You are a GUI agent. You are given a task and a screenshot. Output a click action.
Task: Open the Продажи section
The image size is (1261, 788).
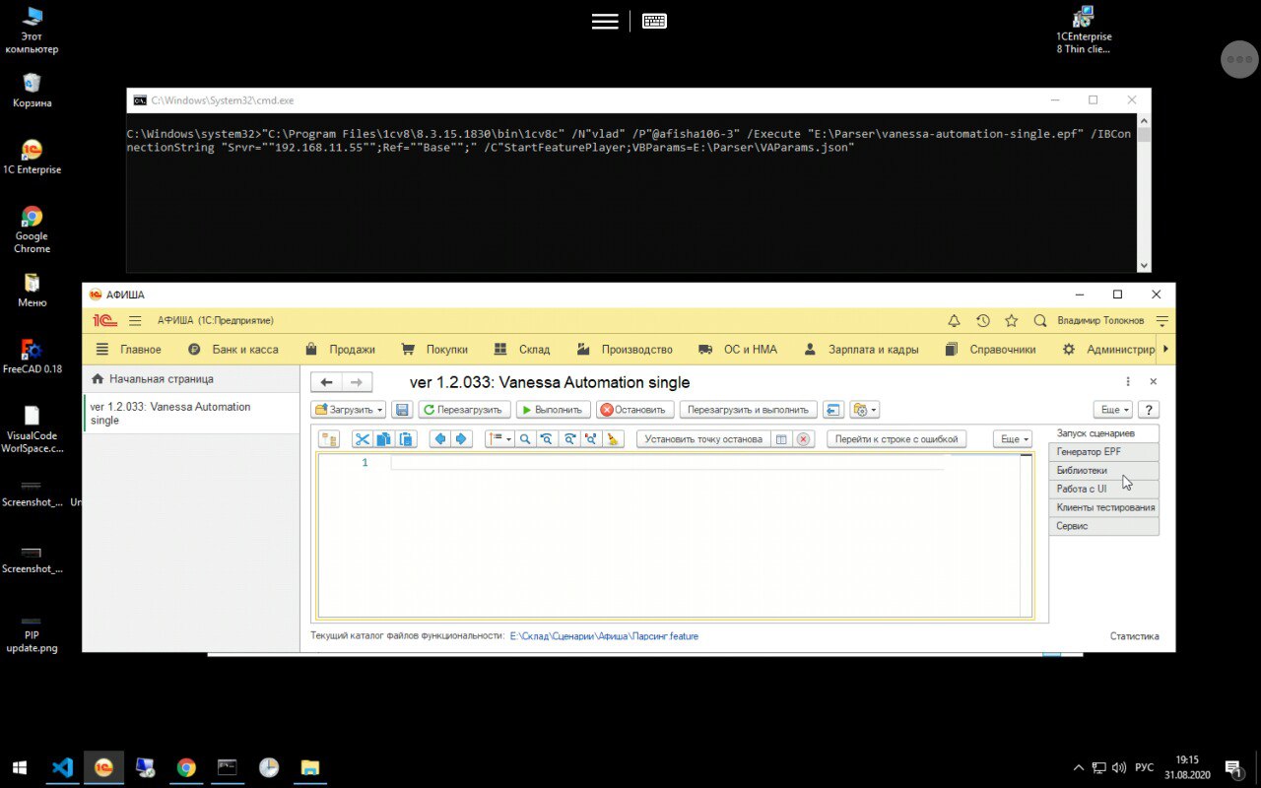340,350
